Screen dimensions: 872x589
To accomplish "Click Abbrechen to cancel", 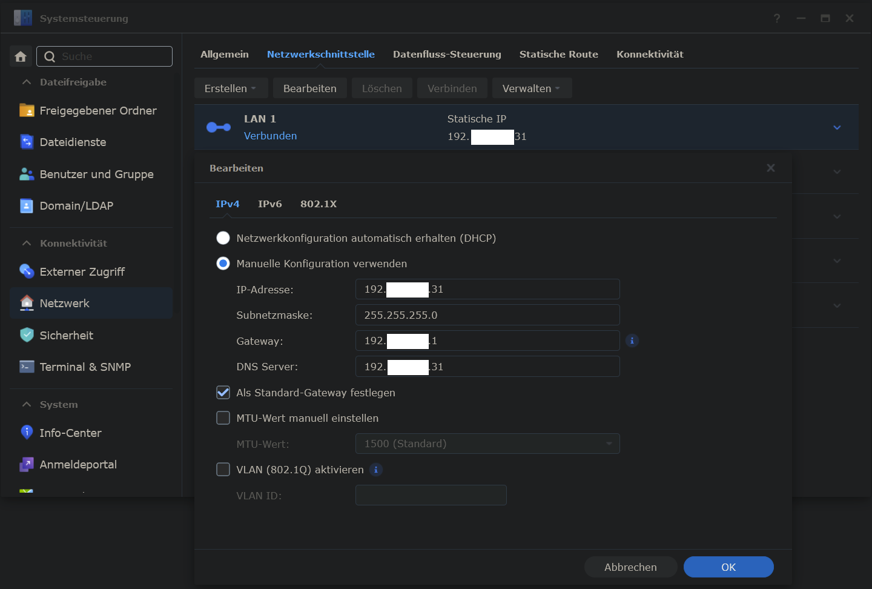I will (x=630, y=567).
